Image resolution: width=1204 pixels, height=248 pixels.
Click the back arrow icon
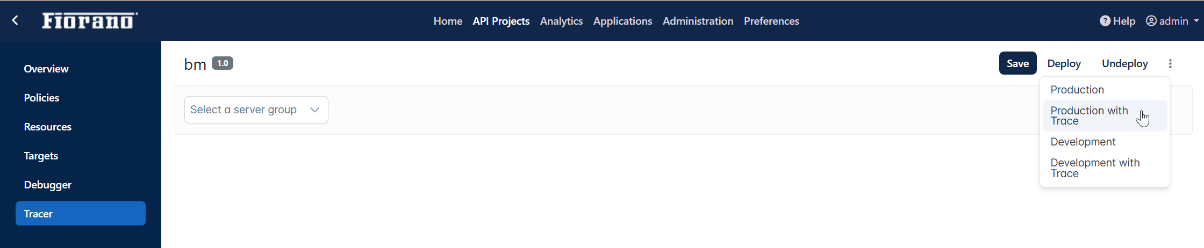(x=15, y=20)
